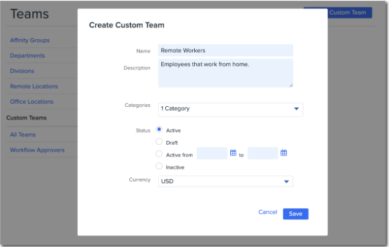Select the Draft status radio button
This screenshot has height=247, width=389.
point(159,142)
